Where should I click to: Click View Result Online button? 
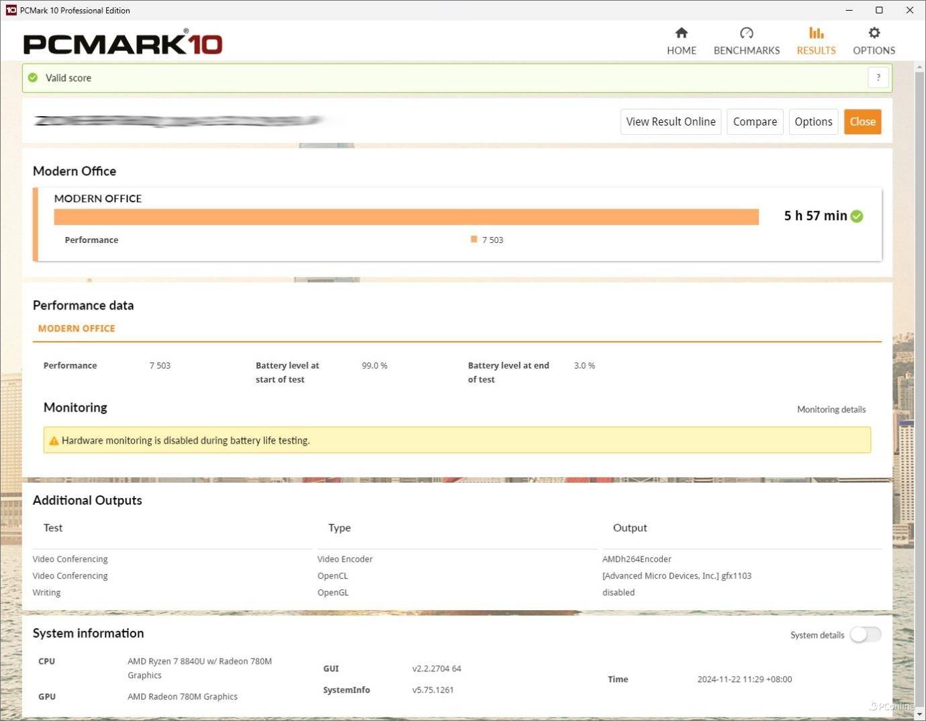(670, 122)
